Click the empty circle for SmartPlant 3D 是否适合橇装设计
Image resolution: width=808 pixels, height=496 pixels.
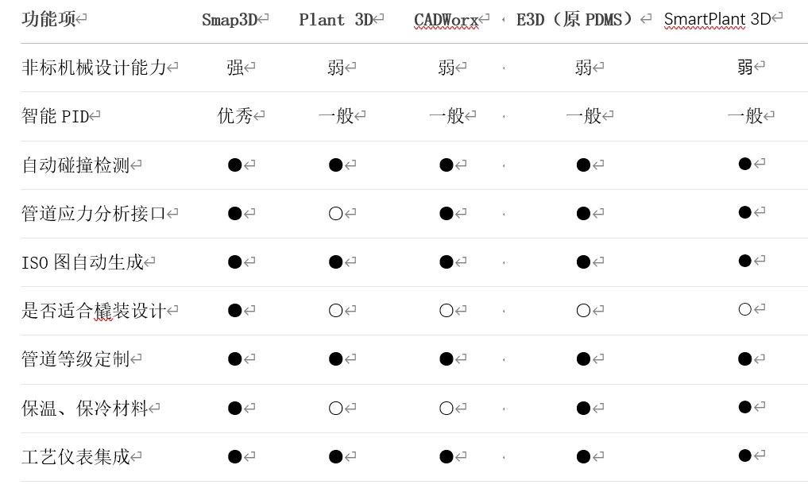(x=744, y=310)
